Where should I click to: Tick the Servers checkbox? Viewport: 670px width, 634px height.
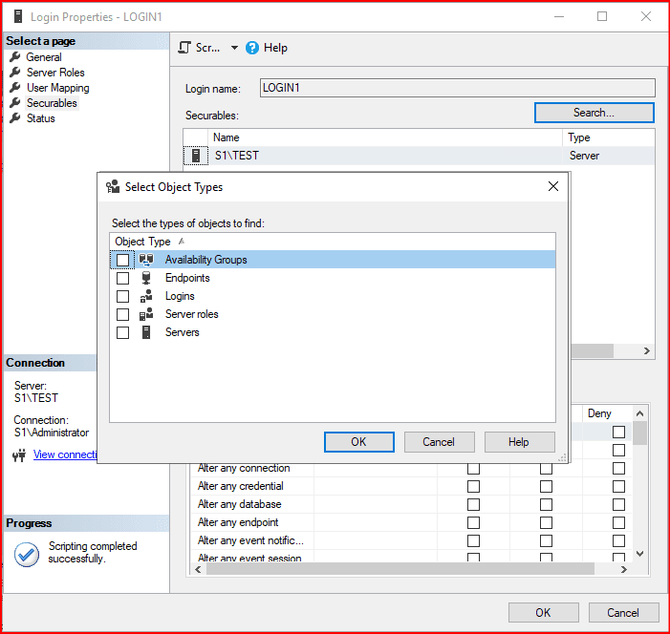122,332
